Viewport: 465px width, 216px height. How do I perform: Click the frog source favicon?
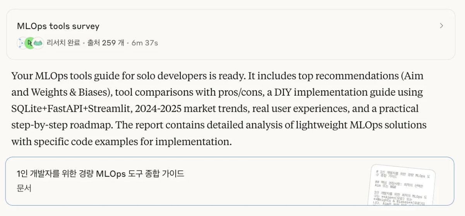click(x=38, y=43)
